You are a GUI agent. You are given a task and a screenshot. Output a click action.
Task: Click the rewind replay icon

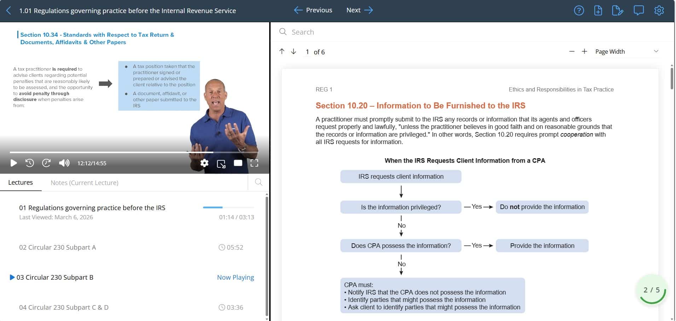point(30,163)
